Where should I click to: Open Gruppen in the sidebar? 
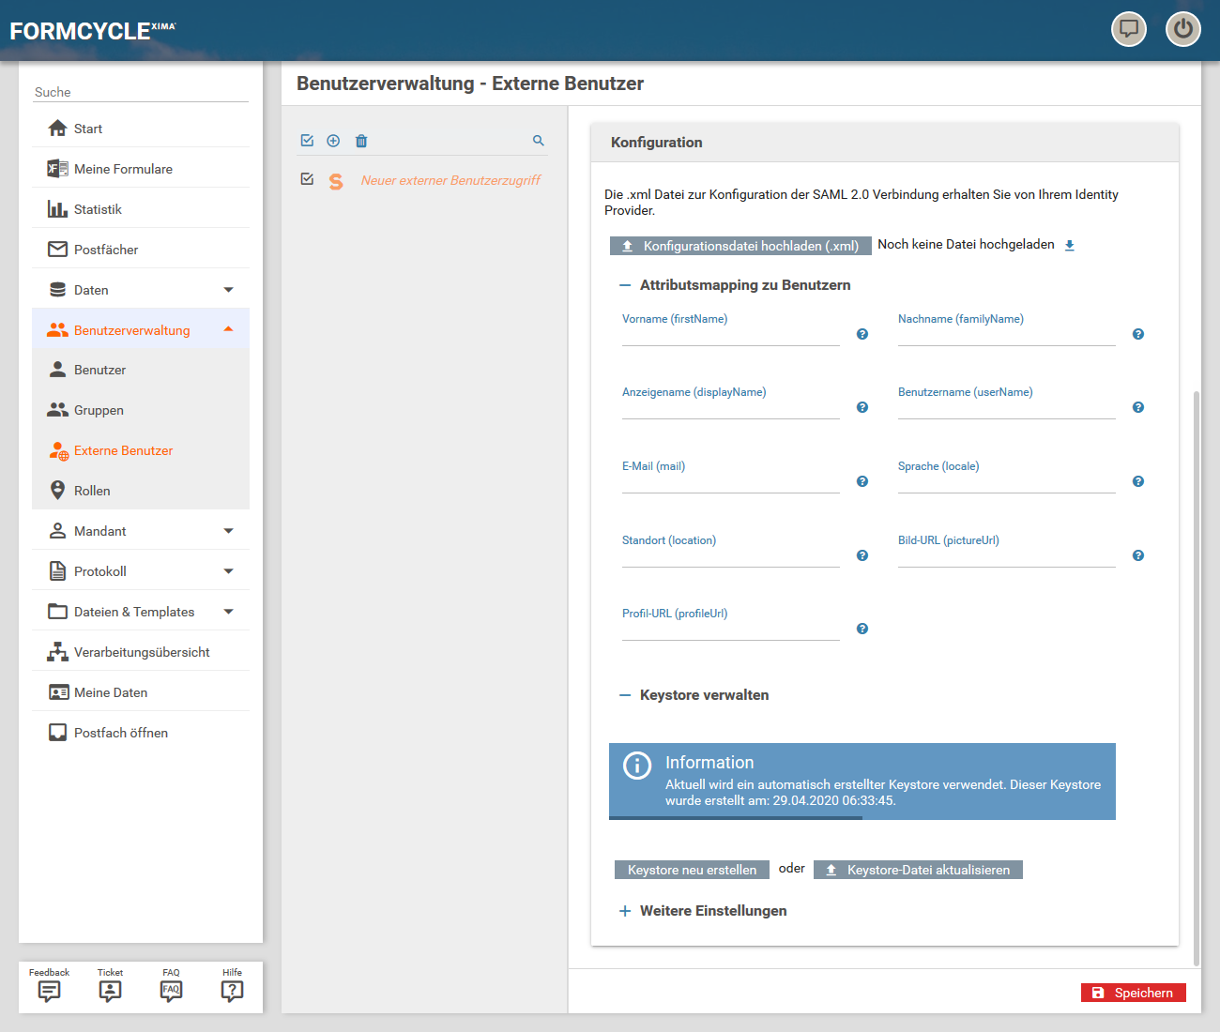coord(99,410)
